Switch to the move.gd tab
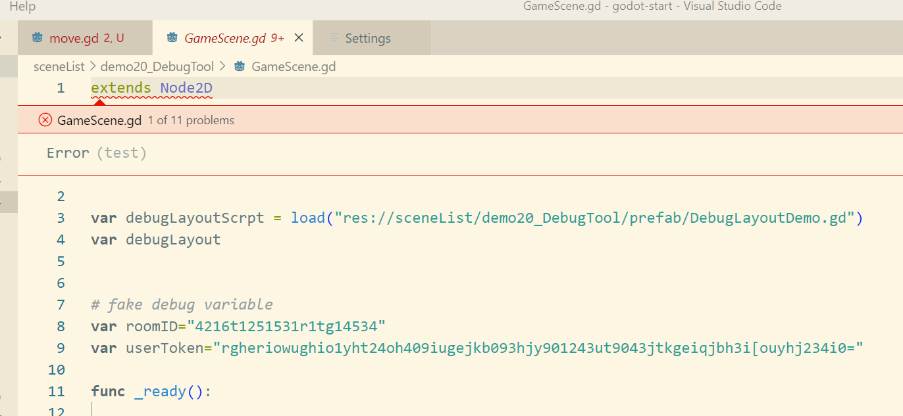 tap(84, 38)
